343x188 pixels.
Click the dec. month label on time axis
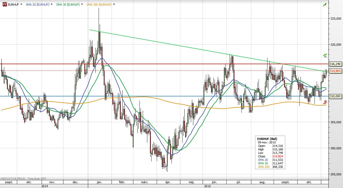[x=76, y=182]
